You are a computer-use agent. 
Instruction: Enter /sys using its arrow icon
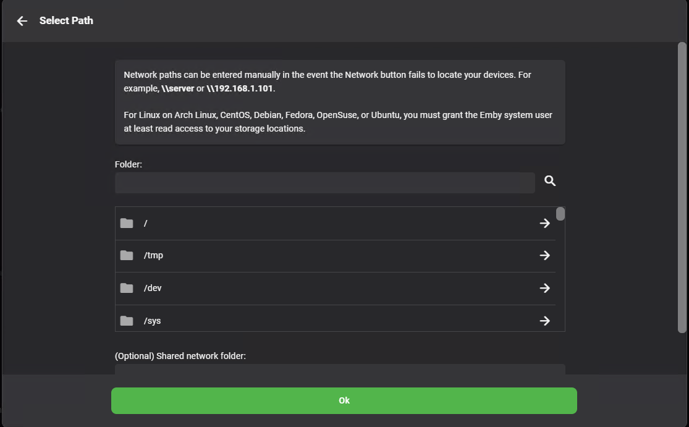pos(544,320)
